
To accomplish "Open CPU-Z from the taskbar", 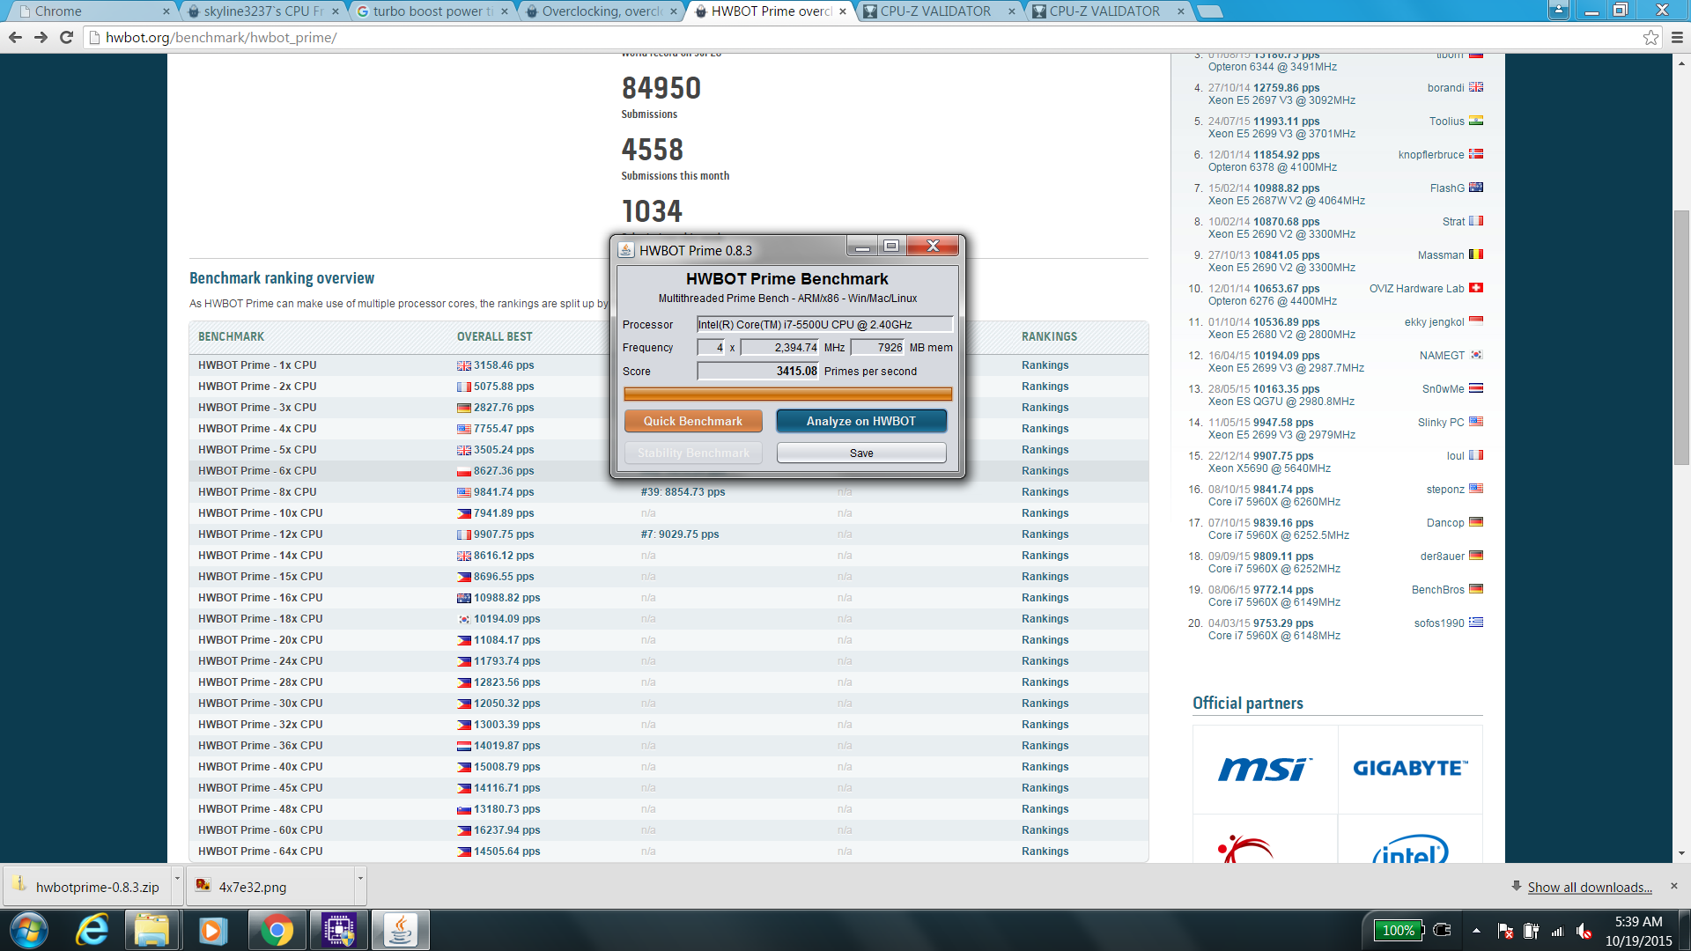I will (338, 930).
